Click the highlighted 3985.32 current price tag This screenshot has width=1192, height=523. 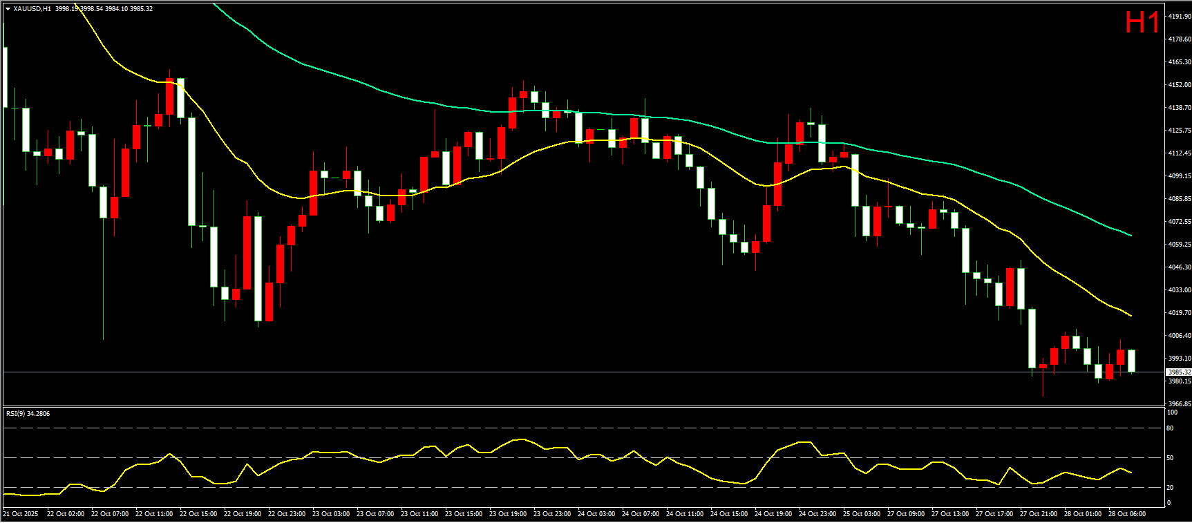click(1179, 372)
